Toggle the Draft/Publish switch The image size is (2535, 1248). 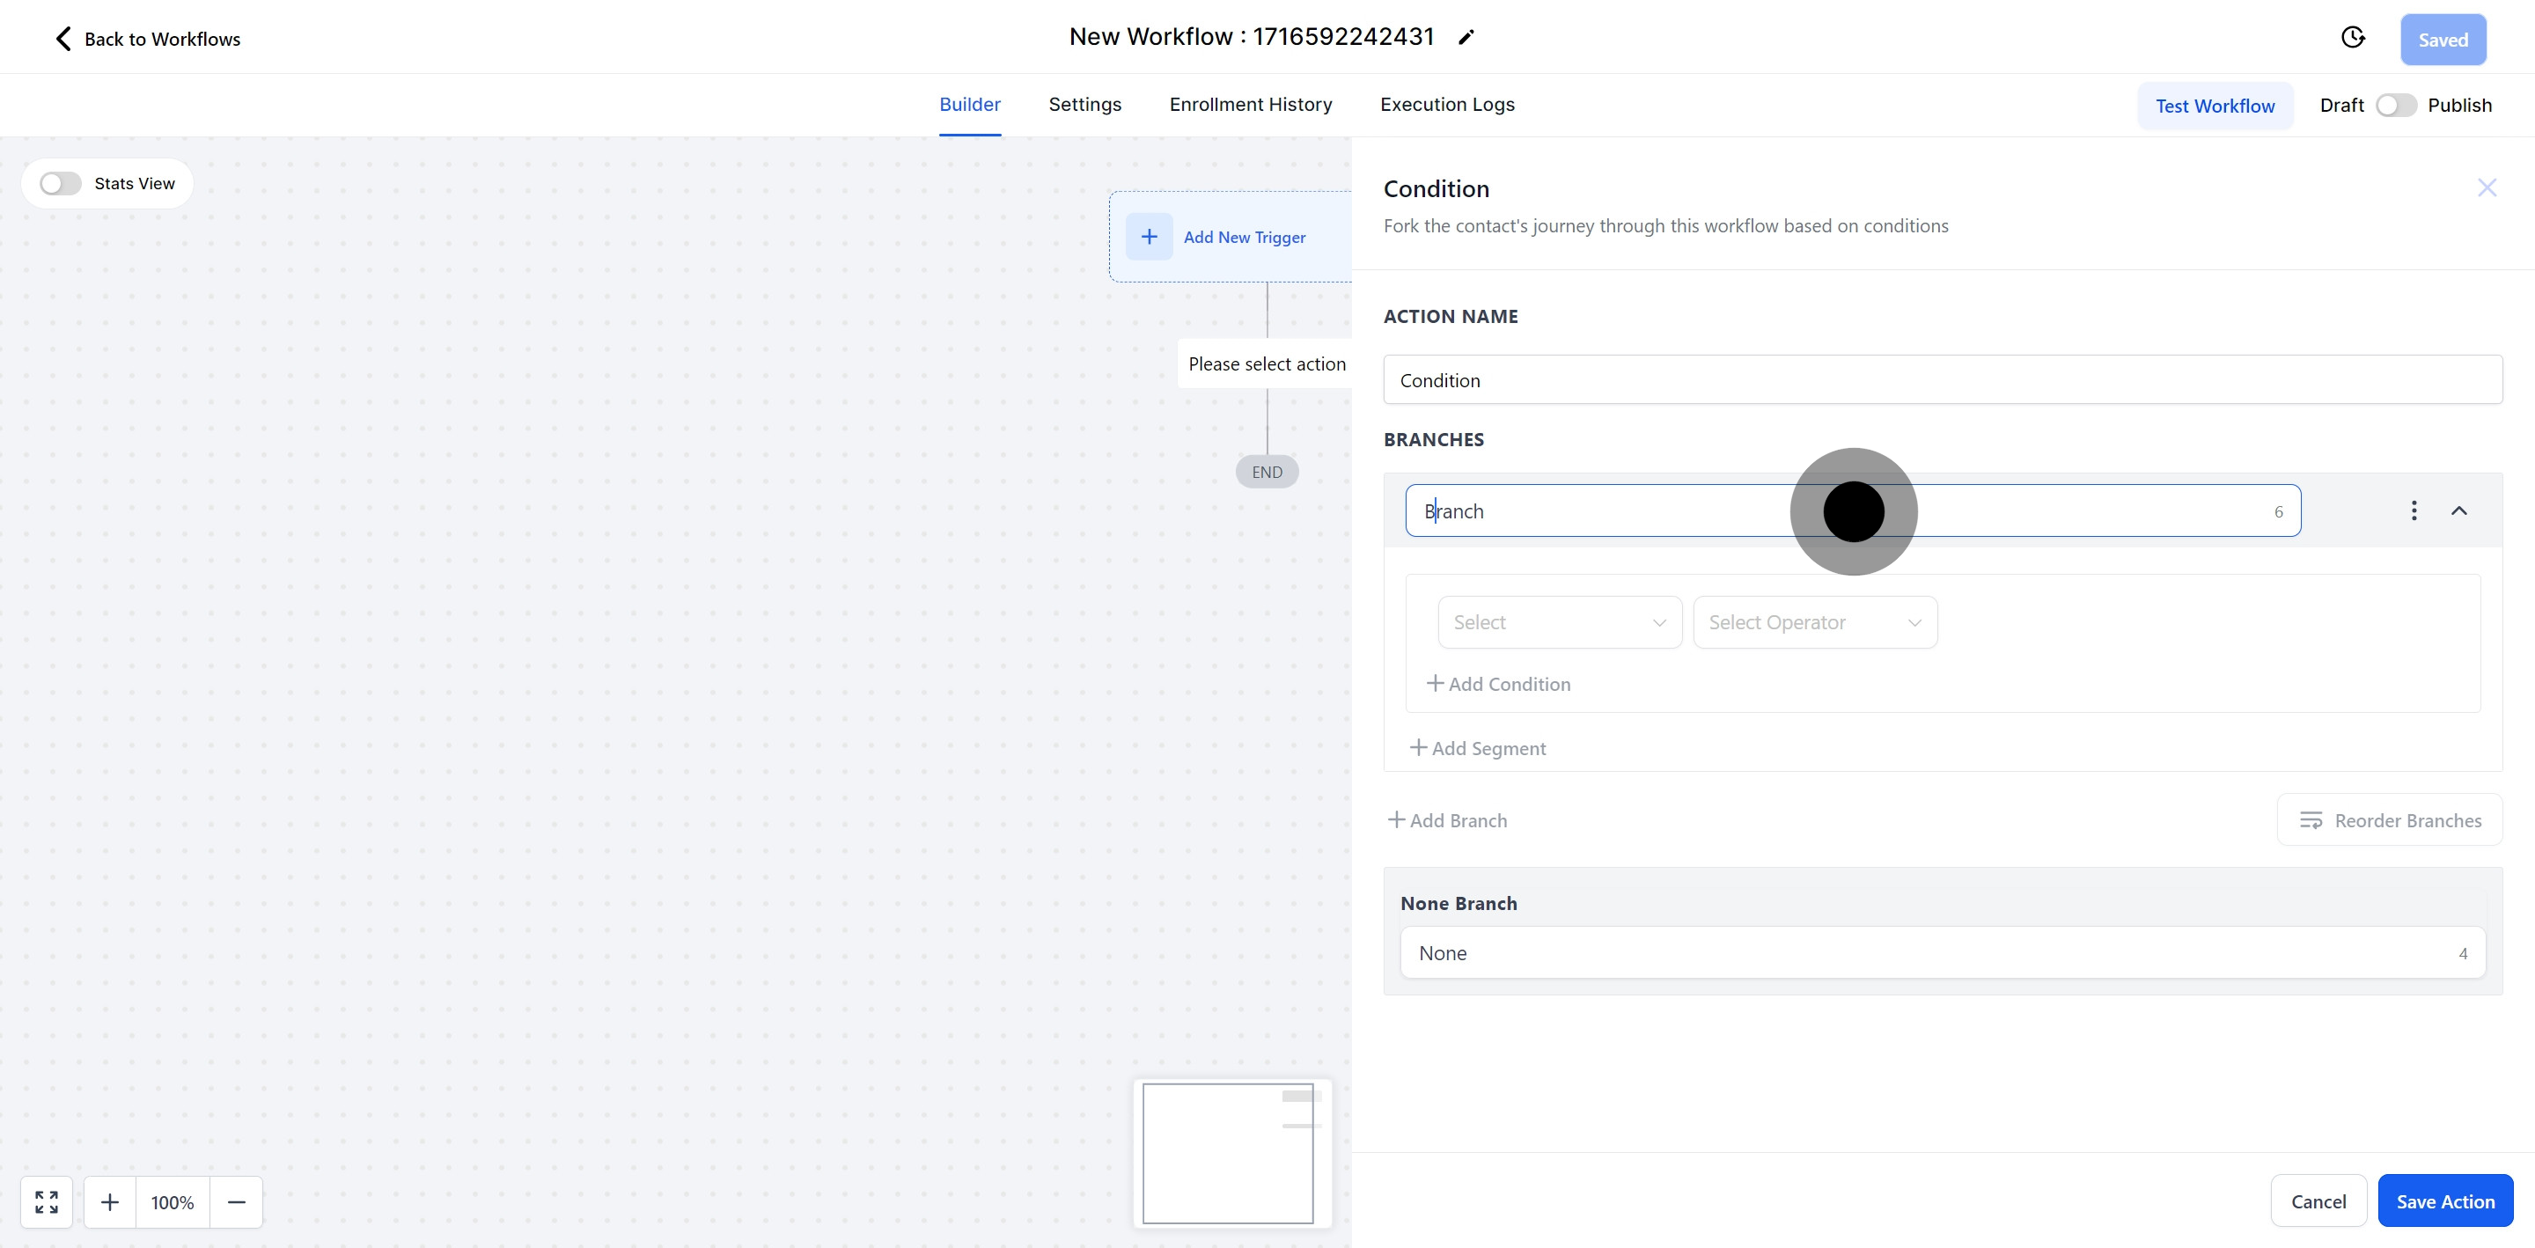(x=2394, y=106)
